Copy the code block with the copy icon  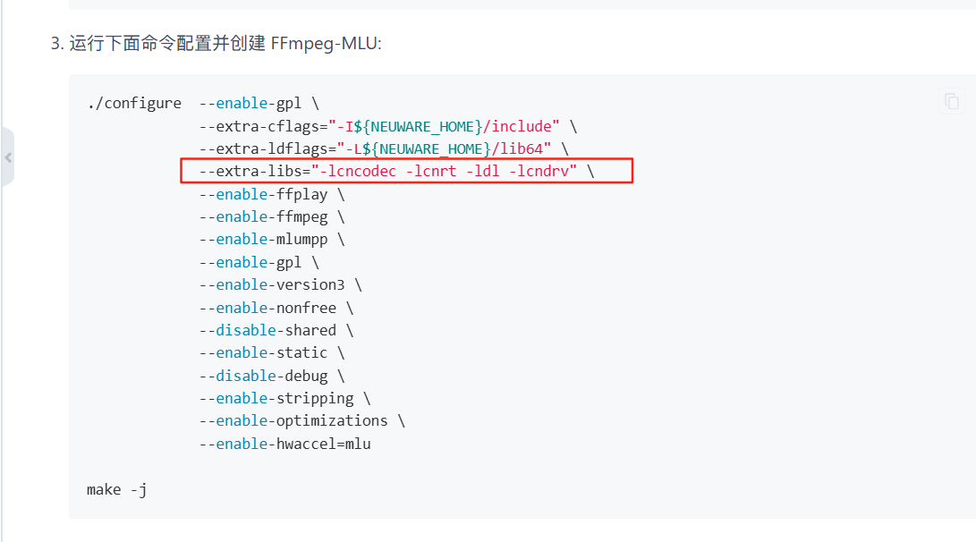click(952, 101)
